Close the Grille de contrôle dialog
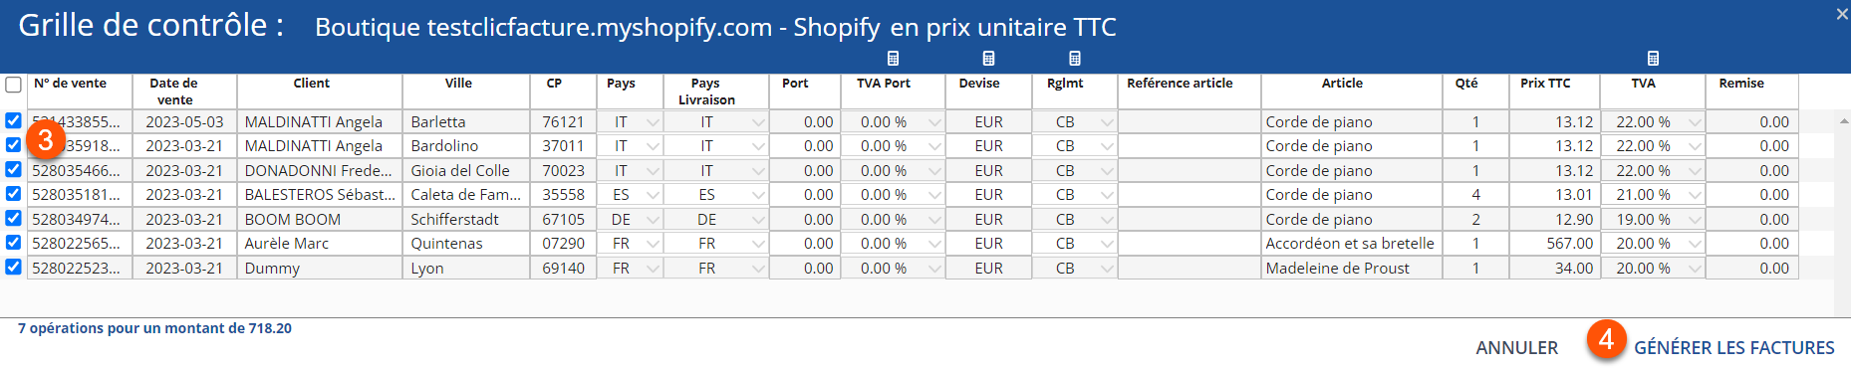Screen dimensions: 1852x373 tap(1842, 14)
